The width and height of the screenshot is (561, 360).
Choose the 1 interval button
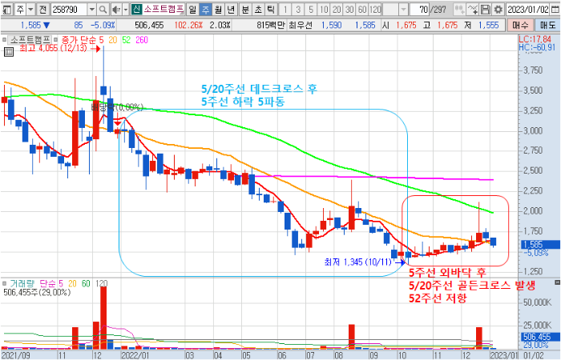pos(285,9)
